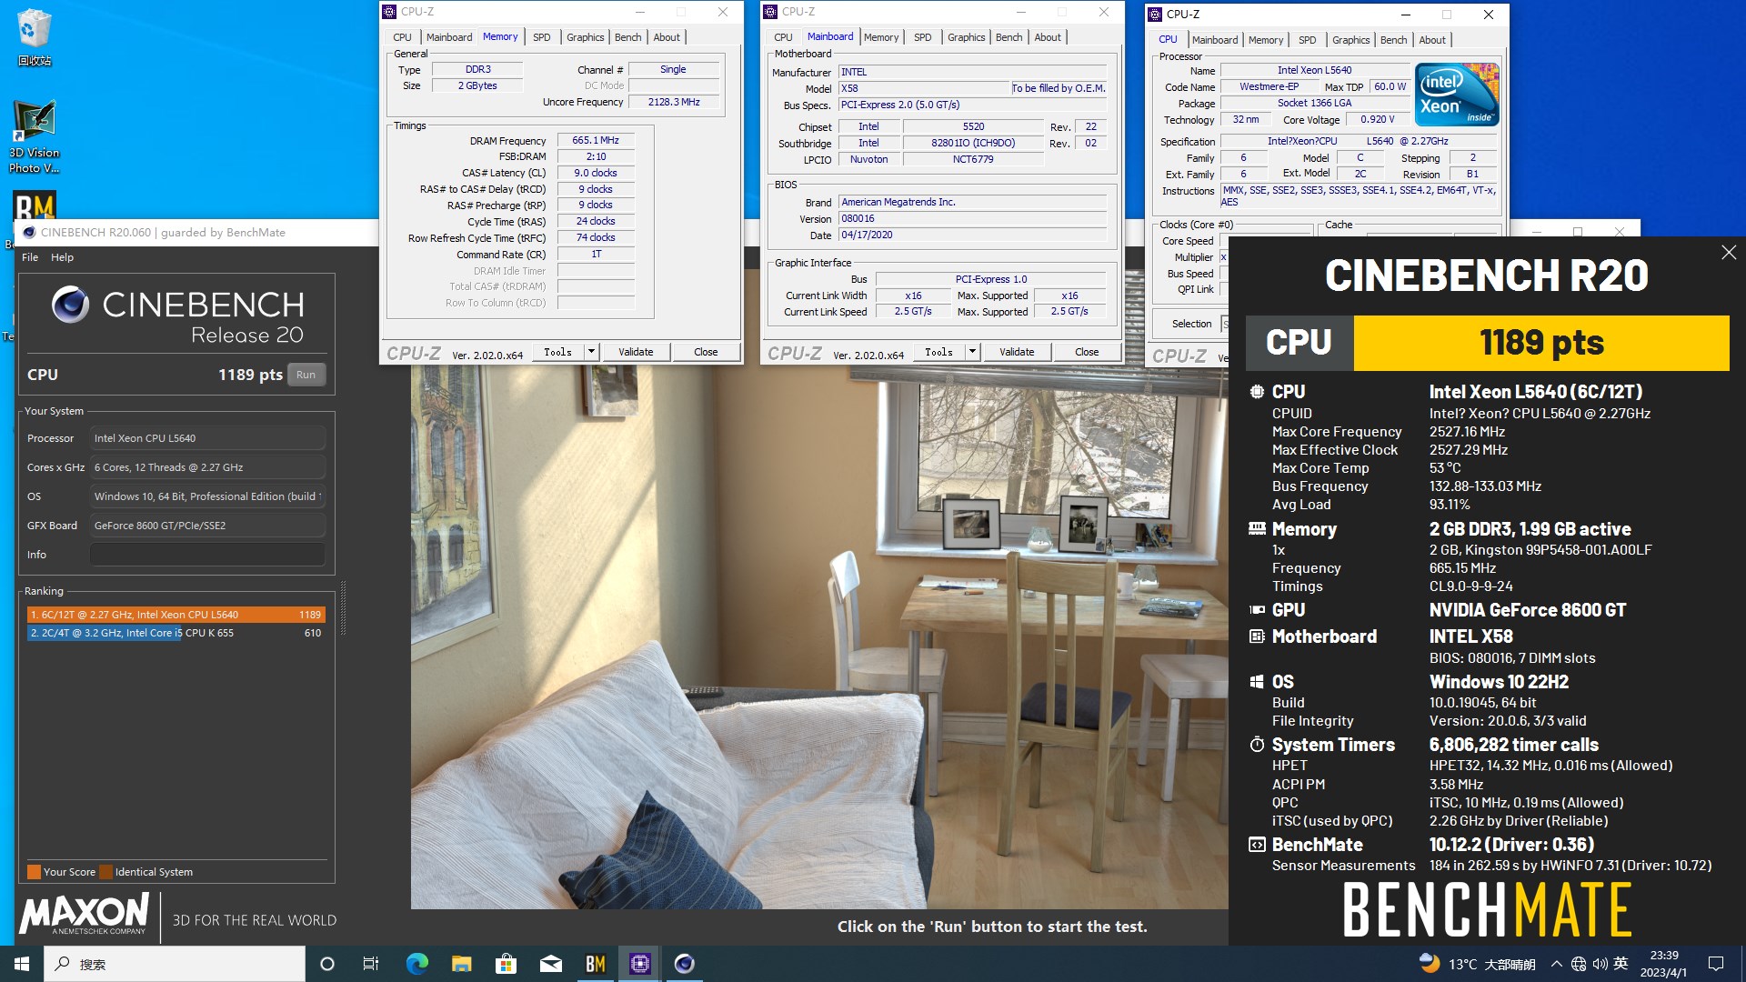1746x982 pixels.
Task: Open Cortana circle icon on taskbar
Action: tap(327, 964)
